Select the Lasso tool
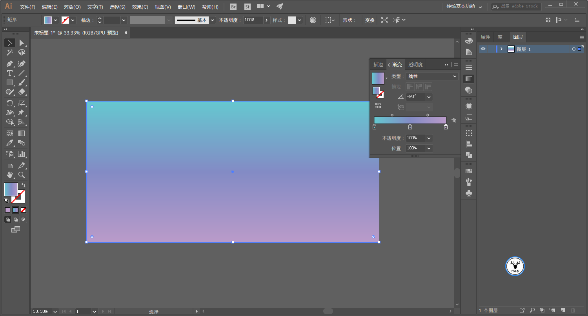 tap(22, 53)
